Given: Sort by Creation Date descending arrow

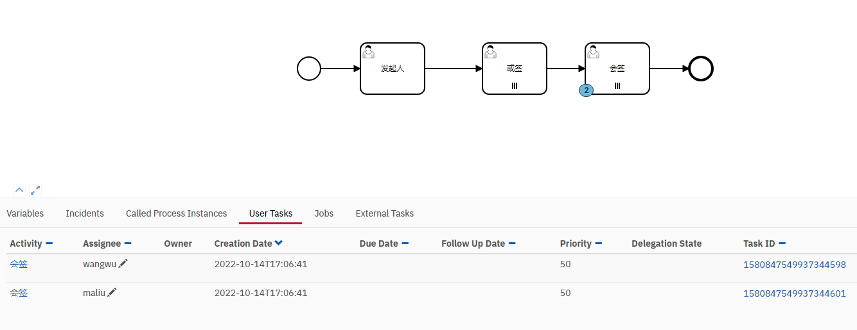Looking at the screenshot, I should (x=278, y=243).
